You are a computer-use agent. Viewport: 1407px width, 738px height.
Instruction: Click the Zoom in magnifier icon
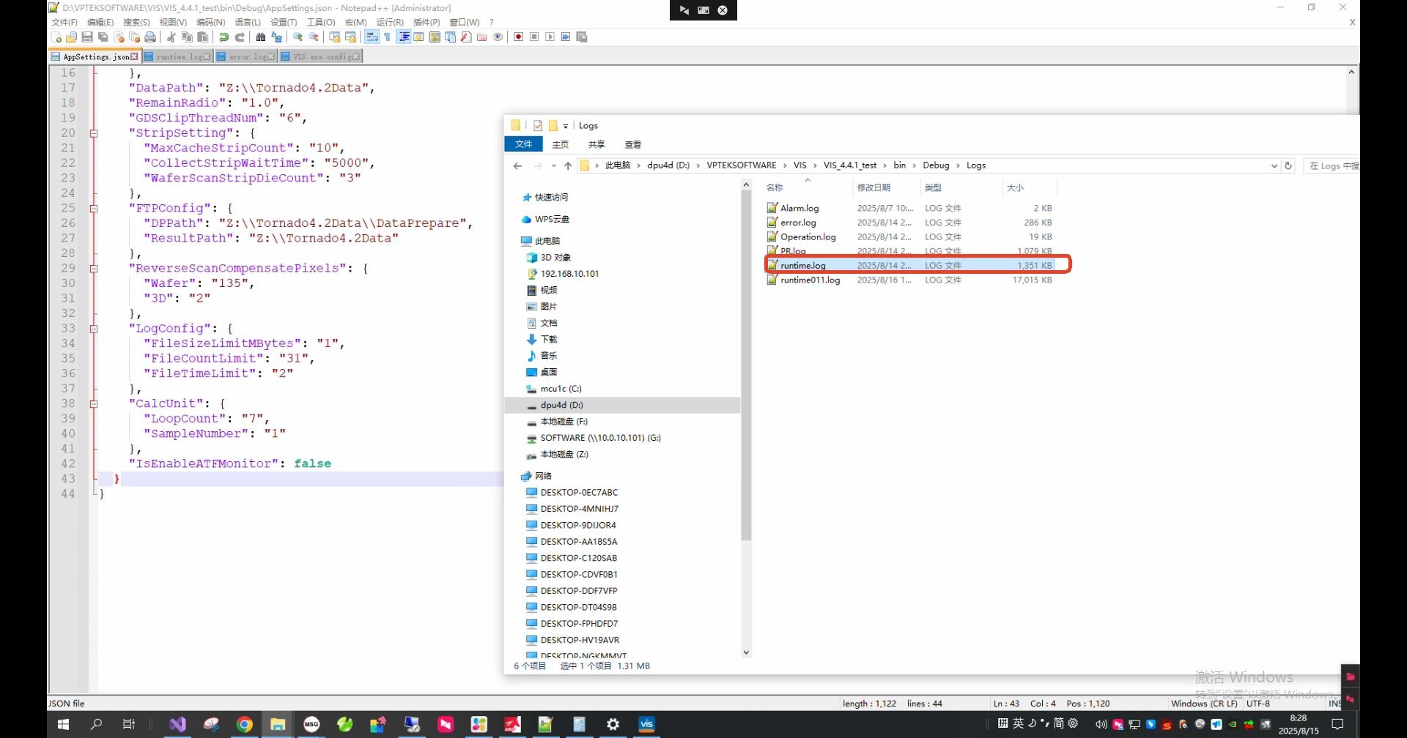[x=298, y=37]
